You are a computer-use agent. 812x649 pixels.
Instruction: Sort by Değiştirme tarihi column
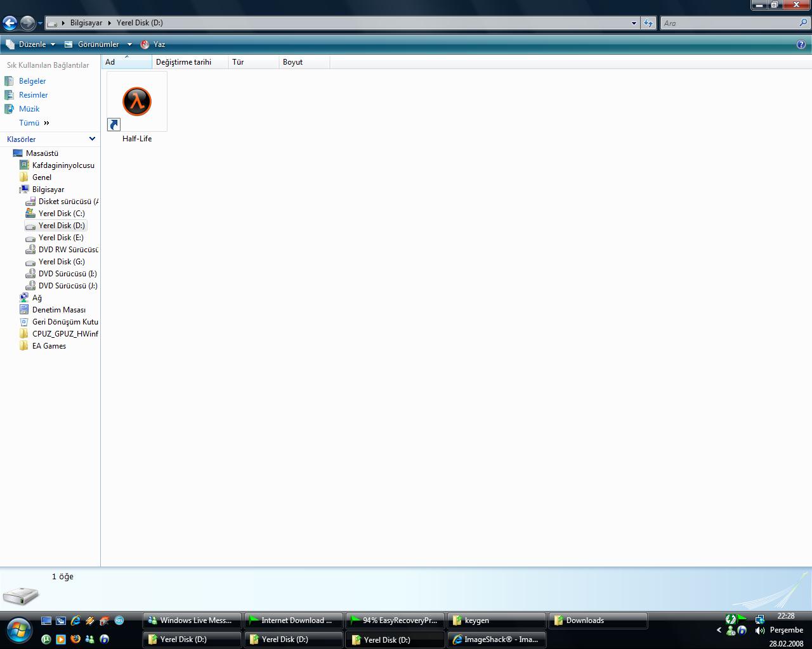coord(190,62)
